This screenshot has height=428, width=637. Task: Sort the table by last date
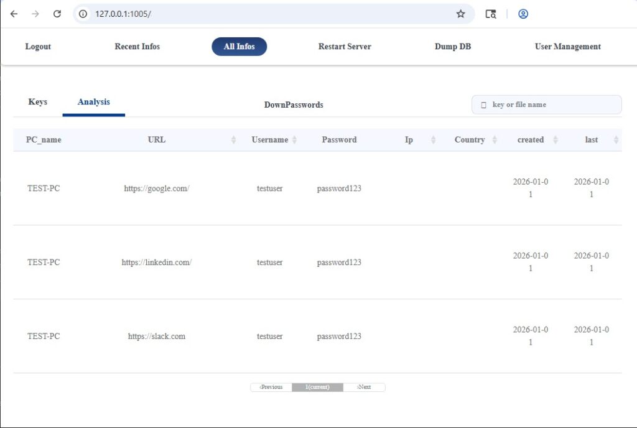(x=616, y=140)
